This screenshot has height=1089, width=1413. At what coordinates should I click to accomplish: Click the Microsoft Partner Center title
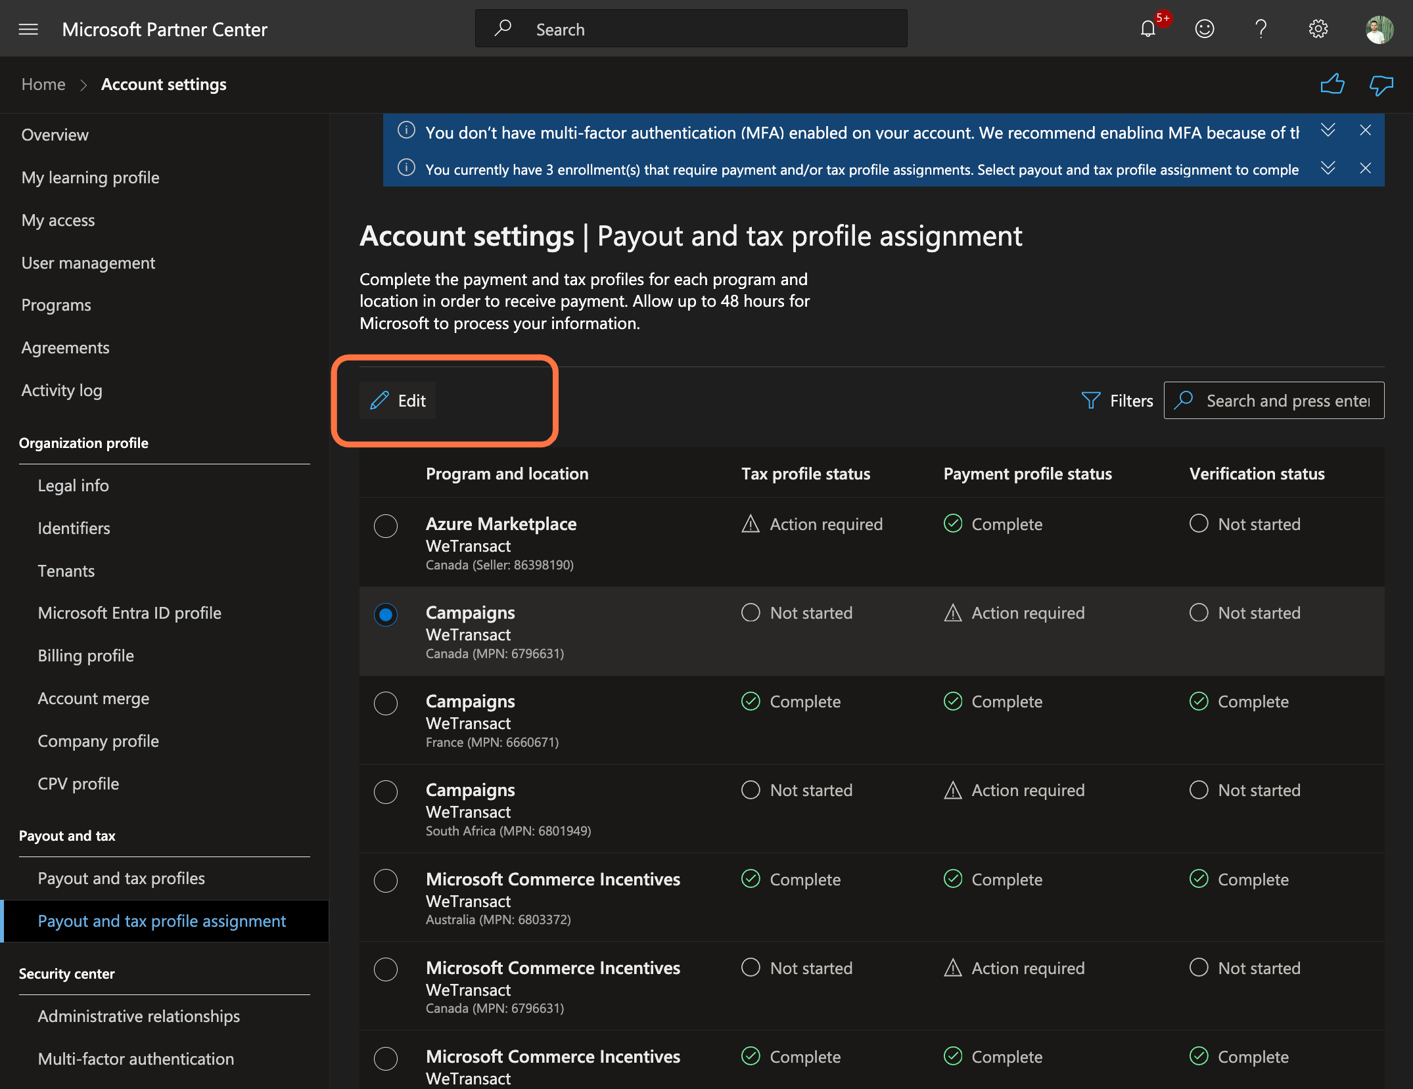click(165, 30)
